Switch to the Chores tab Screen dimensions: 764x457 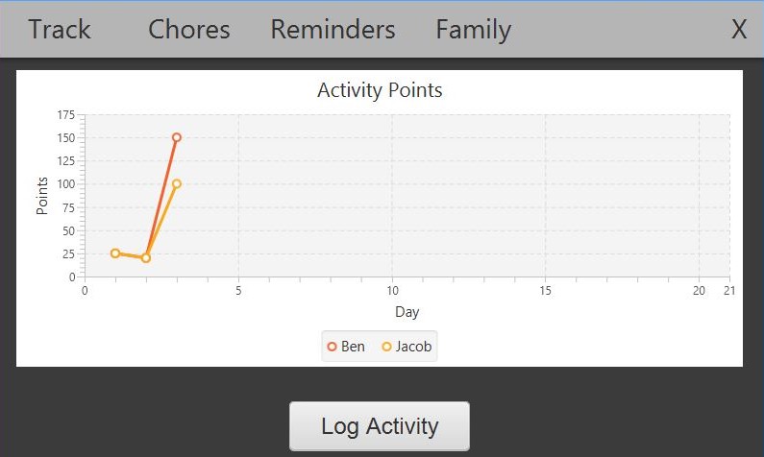pos(189,29)
